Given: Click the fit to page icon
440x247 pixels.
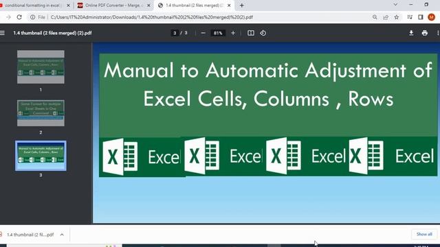Looking at the screenshot, I should pos(251,33).
